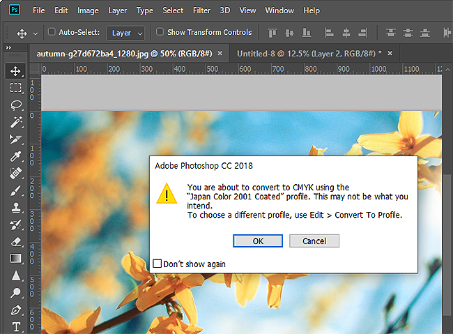453x334 pixels.
Task: Select the Gradient tool
Action: tap(15, 259)
